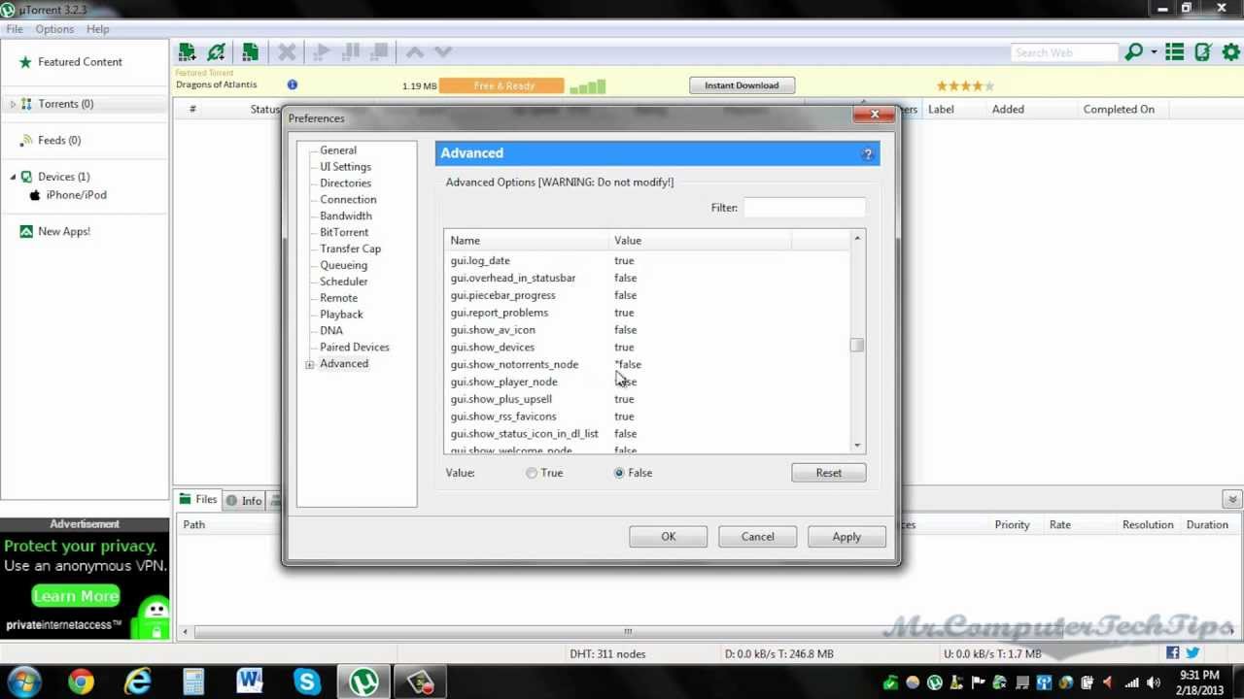Click the Search Web input box
This screenshot has height=699, width=1244.
tap(1065, 52)
